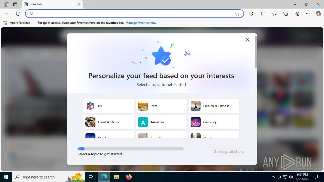Close the New tab tab
This screenshot has height=182, width=324.
(x=79, y=4)
